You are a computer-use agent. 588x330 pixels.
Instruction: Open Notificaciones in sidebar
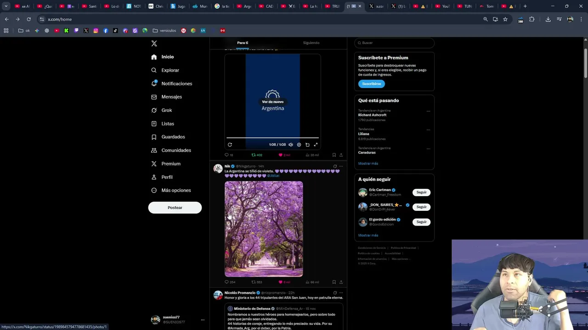(172, 83)
